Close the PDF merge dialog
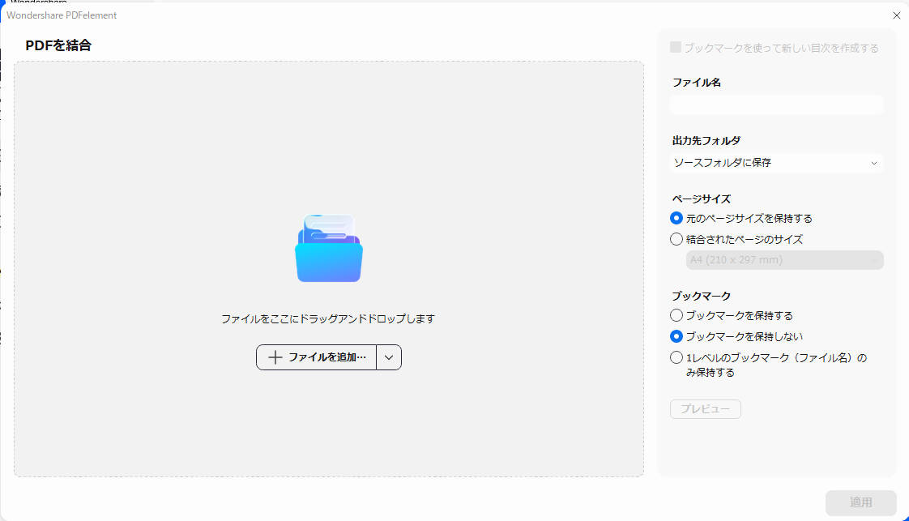Viewport: 909px width, 521px height. click(x=896, y=15)
